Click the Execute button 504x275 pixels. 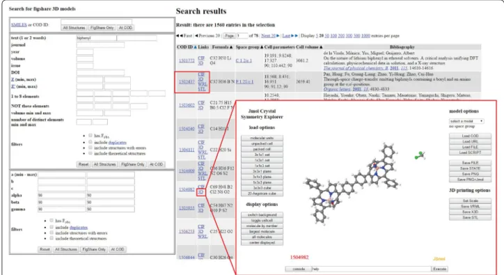[x=439, y=269]
